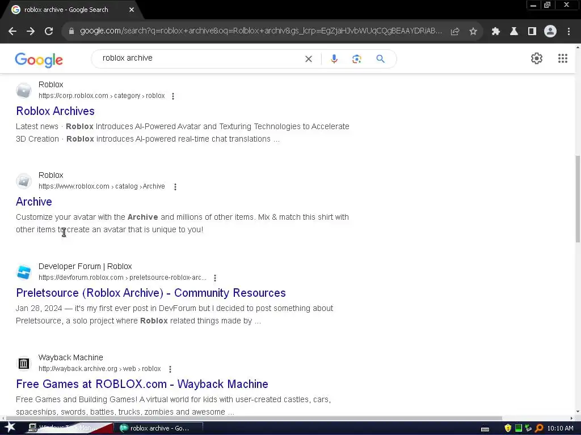This screenshot has height=435, width=581.
Task: Click the Developer Forum | Roblox site name
Action: pyautogui.click(x=85, y=266)
